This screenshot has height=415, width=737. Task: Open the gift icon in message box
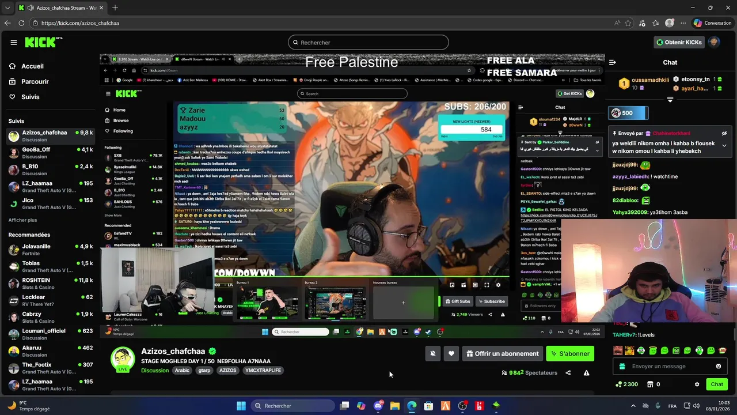click(x=622, y=366)
